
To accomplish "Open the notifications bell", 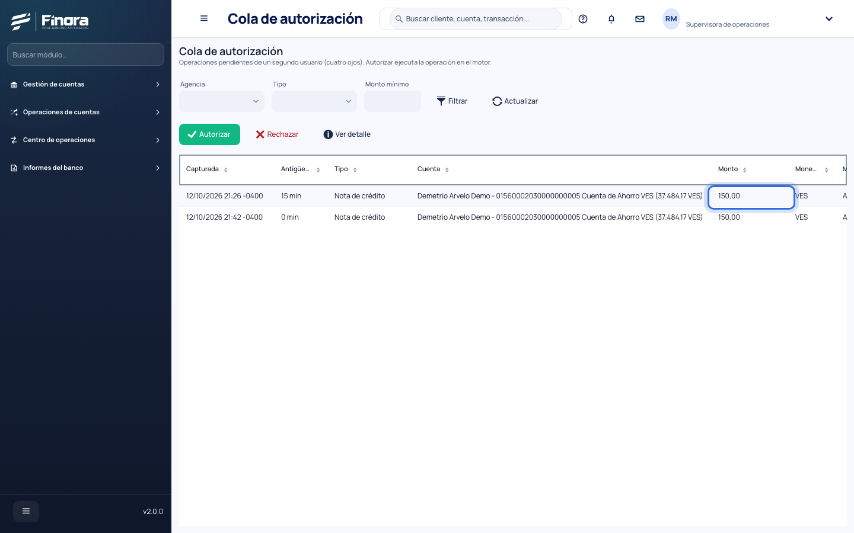I will coord(611,19).
